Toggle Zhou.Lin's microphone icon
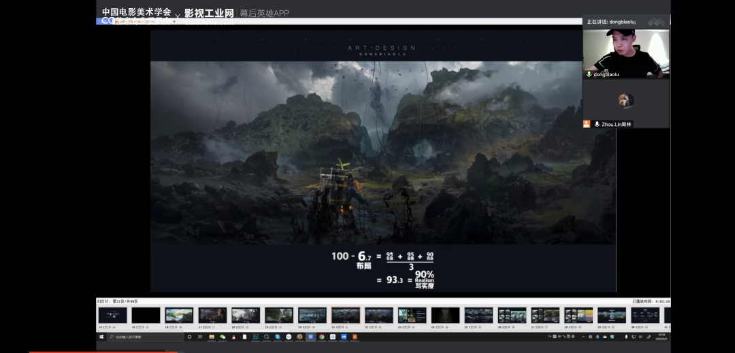The height and width of the screenshot is (353, 735). (597, 124)
